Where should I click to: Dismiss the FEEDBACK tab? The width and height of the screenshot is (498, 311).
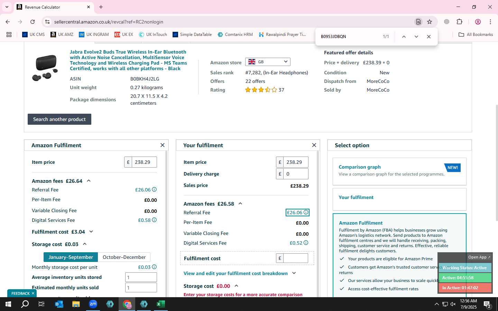(x=33, y=293)
